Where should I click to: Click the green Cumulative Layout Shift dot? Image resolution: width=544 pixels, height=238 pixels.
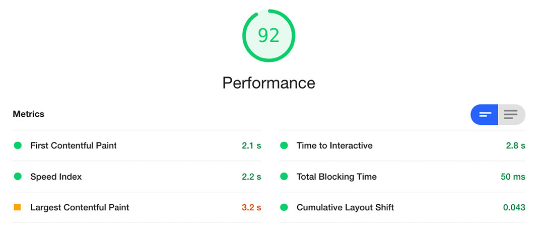[x=284, y=207]
